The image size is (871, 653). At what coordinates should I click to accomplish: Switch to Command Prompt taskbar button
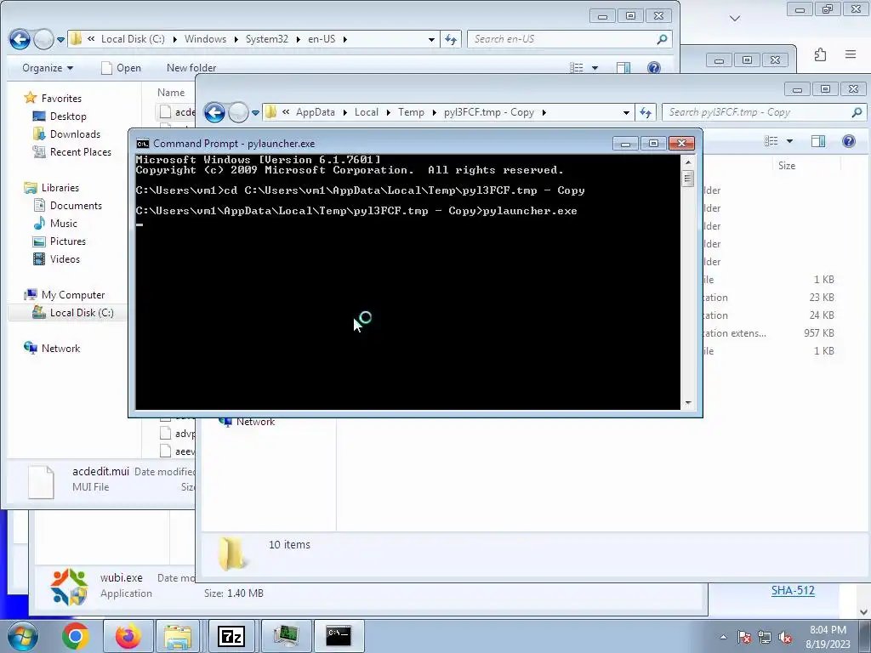click(x=339, y=636)
